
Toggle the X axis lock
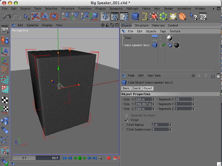65,17
